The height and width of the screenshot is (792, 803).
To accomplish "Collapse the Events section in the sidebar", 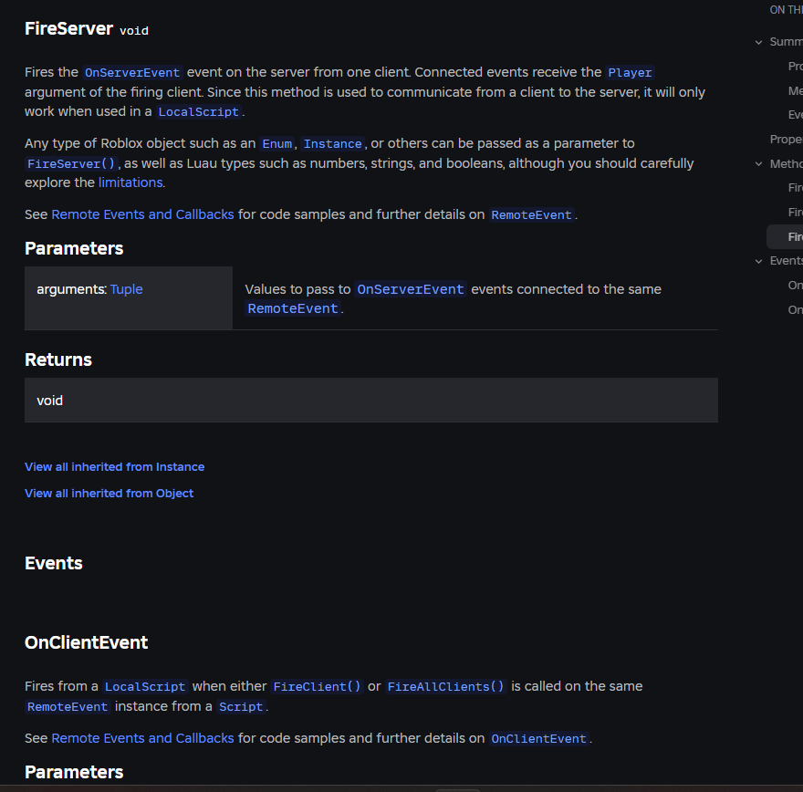I will [x=757, y=260].
